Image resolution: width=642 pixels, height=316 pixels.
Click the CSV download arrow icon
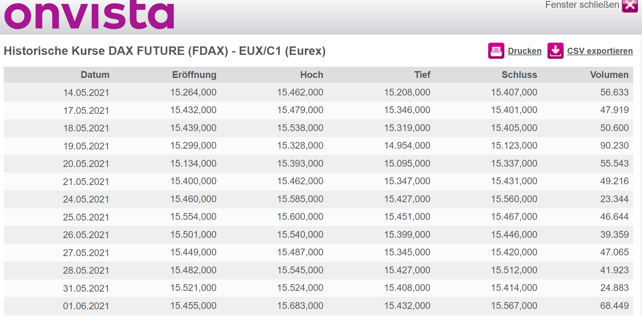coord(555,51)
